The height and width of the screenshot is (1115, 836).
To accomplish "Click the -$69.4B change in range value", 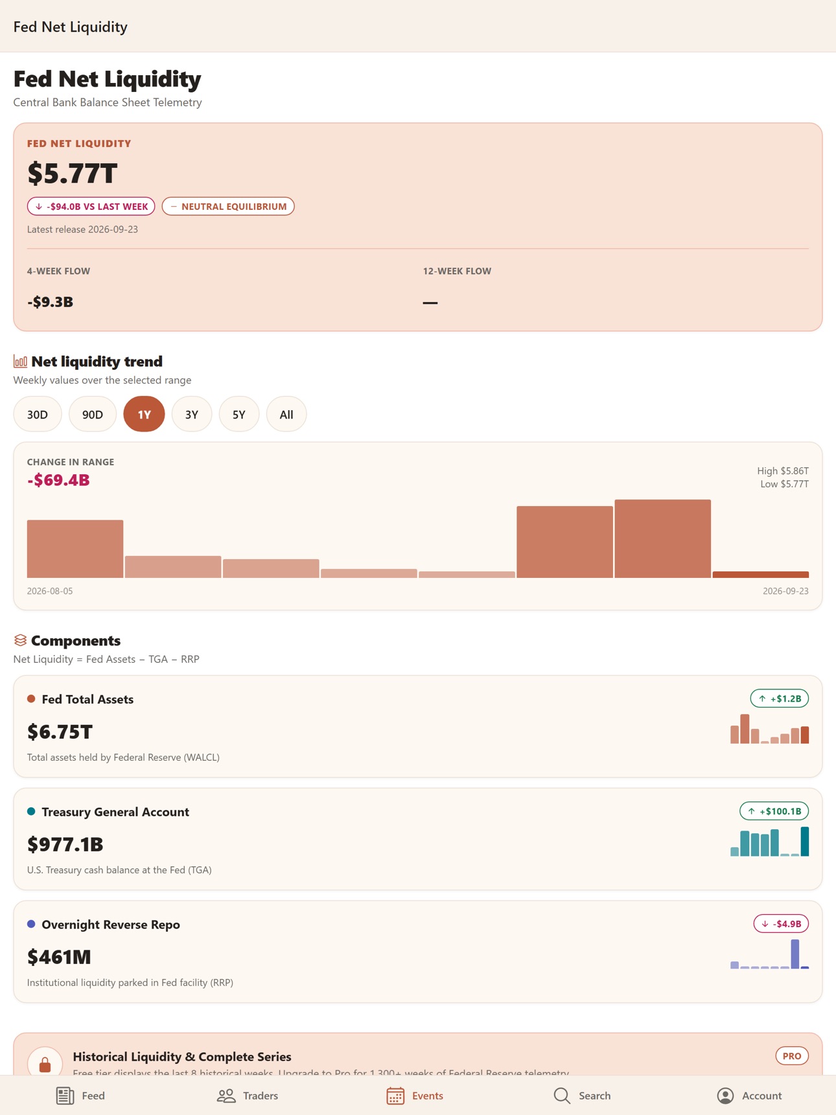I will [58, 480].
